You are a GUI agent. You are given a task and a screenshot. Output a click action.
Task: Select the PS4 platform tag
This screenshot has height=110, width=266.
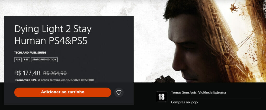point(18,60)
